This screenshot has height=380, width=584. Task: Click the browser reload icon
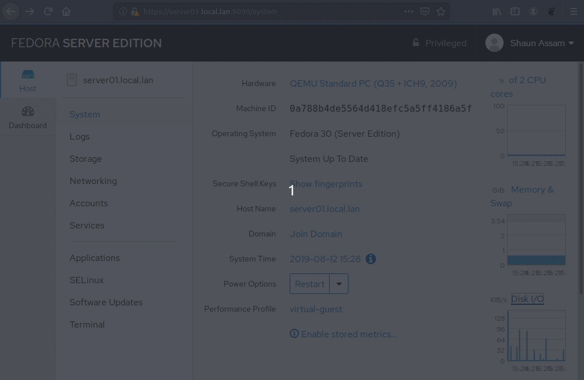(x=48, y=11)
